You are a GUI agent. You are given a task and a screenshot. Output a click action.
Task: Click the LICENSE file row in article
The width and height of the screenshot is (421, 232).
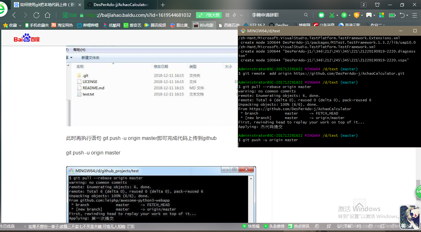(x=87, y=82)
